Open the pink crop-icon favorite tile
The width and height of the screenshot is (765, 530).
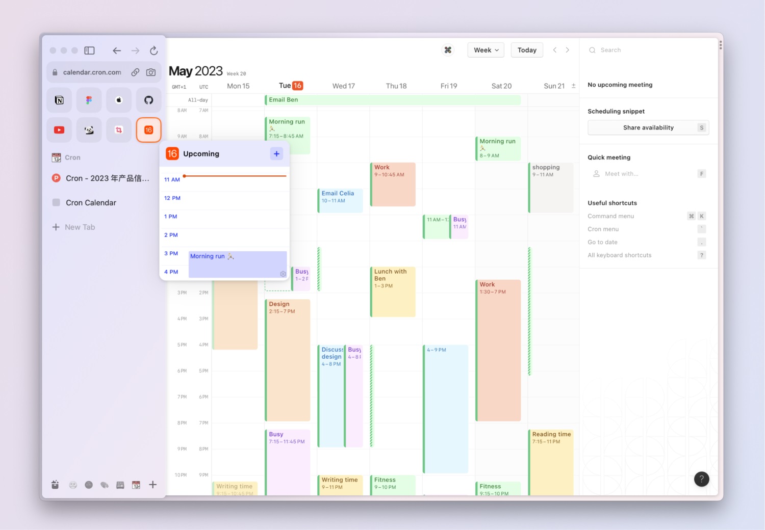(119, 130)
